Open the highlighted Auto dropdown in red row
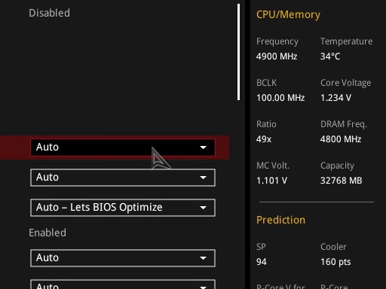 [x=123, y=148]
